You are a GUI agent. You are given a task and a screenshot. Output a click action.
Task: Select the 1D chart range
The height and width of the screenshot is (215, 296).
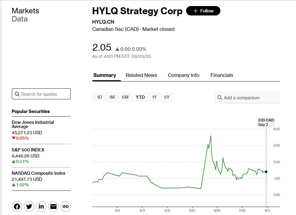point(99,97)
